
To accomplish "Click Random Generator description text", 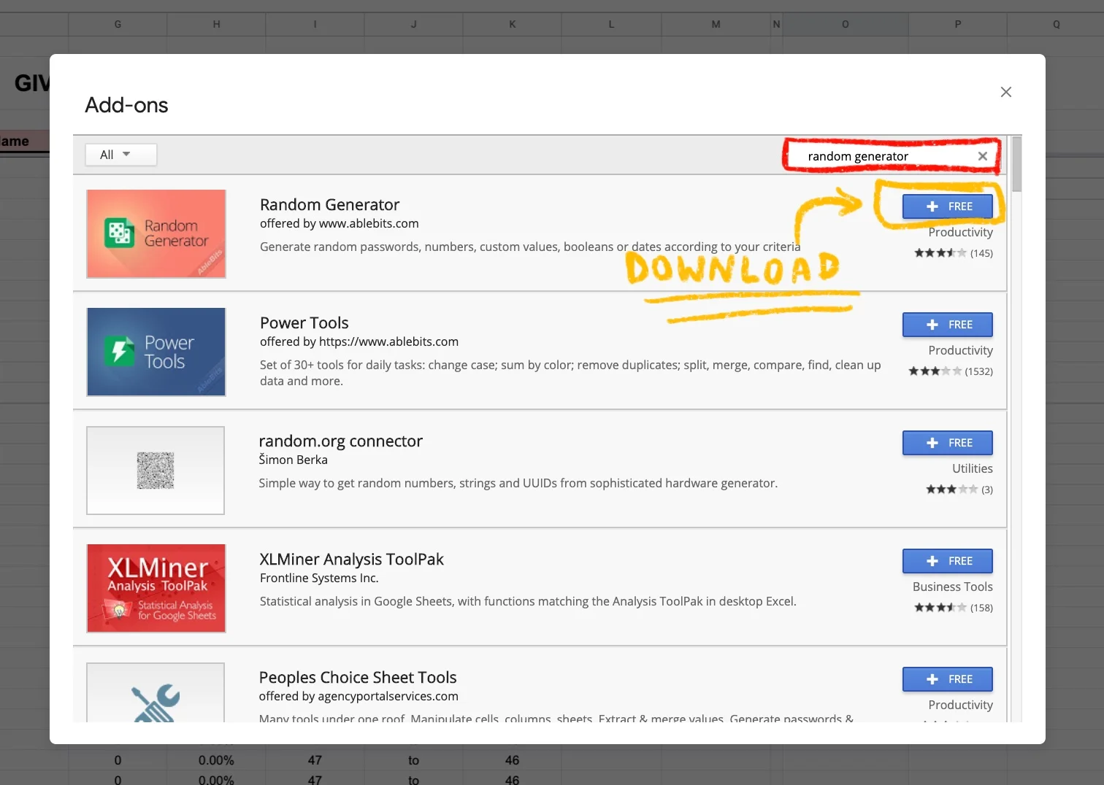I will (530, 247).
